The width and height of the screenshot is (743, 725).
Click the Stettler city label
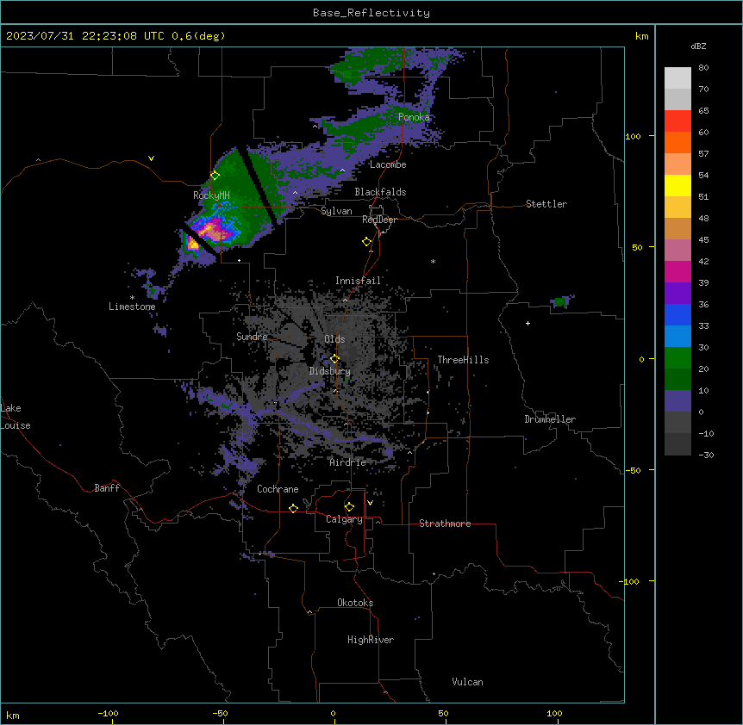(546, 204)
